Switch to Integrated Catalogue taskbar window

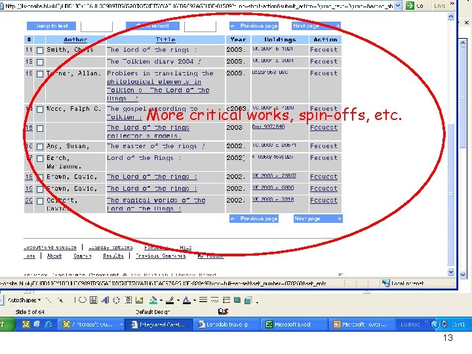(x=159, y=324)
